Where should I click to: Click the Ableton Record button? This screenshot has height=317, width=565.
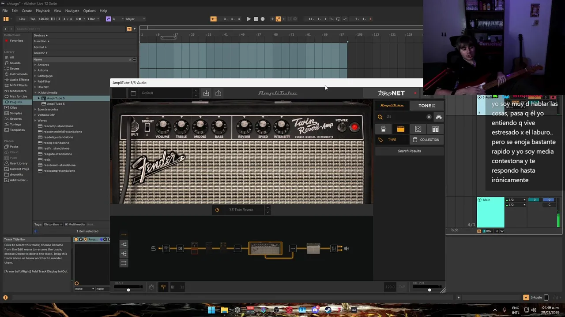click(263, 19)
